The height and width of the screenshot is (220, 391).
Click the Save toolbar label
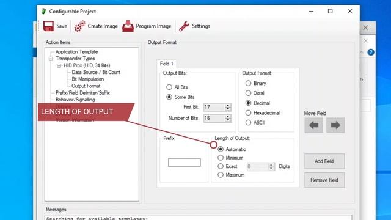[x=62, y=26]
